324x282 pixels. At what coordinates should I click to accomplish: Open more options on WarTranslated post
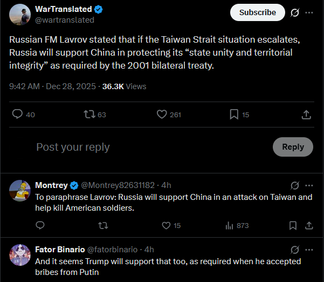pos(309,12)
